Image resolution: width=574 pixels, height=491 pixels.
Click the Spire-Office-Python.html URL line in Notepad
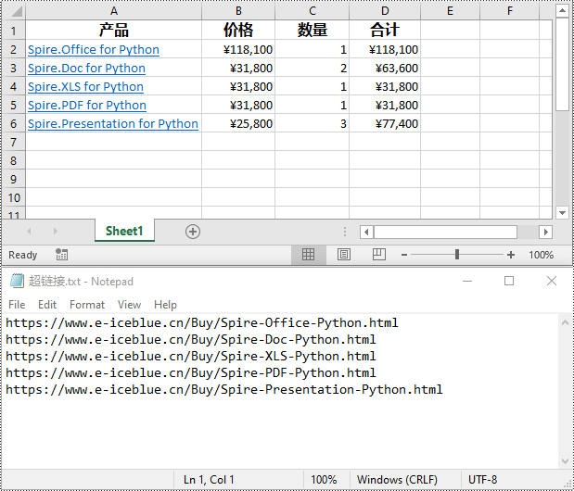tap(202, 322)
